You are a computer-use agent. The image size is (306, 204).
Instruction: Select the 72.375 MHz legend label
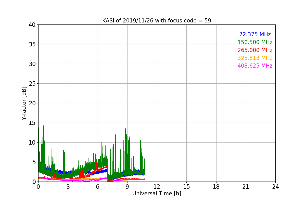[255, 34]
